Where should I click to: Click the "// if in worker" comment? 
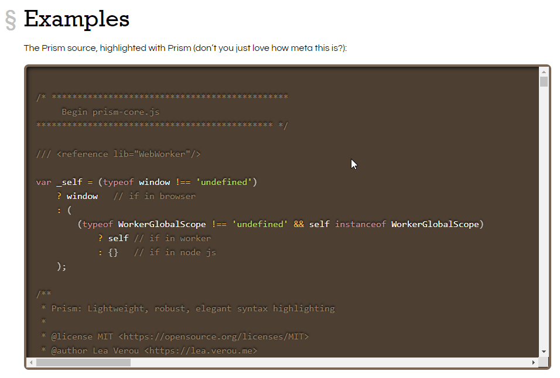coord(172,238)
